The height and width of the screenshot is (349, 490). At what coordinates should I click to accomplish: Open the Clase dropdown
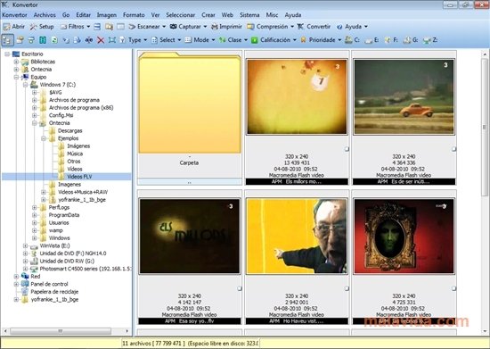[233, 40]
